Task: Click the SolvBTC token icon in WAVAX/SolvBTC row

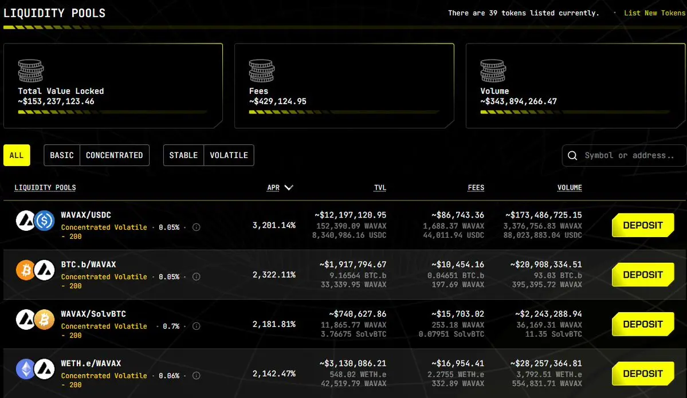Action: (44, 320)
